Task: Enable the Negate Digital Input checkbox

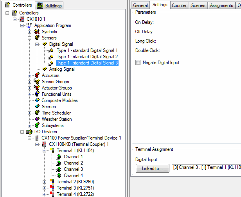Action: [x=138, y=63]
